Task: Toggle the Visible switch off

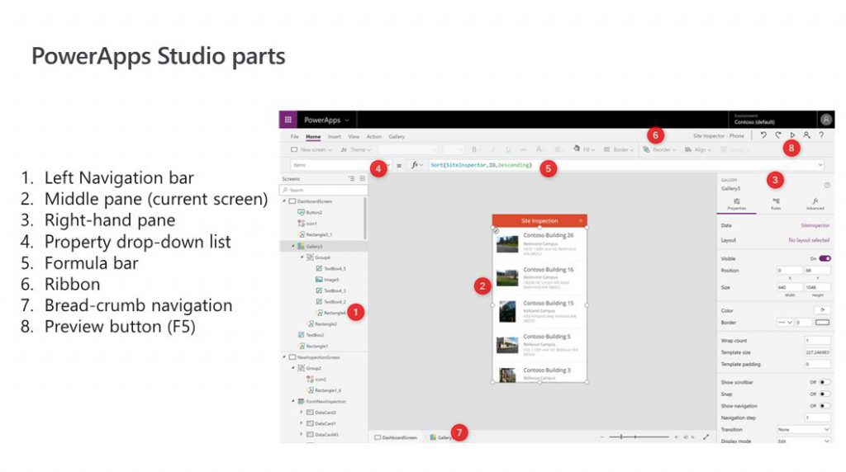Action: point(825,258)
